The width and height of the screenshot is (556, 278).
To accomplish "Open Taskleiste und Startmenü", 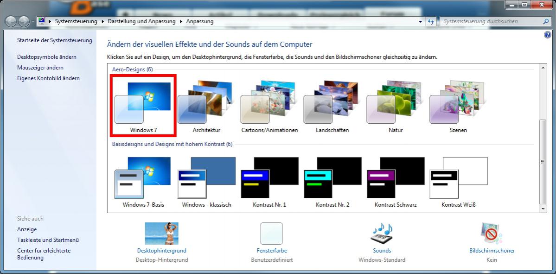I will [x=48, y=240].
